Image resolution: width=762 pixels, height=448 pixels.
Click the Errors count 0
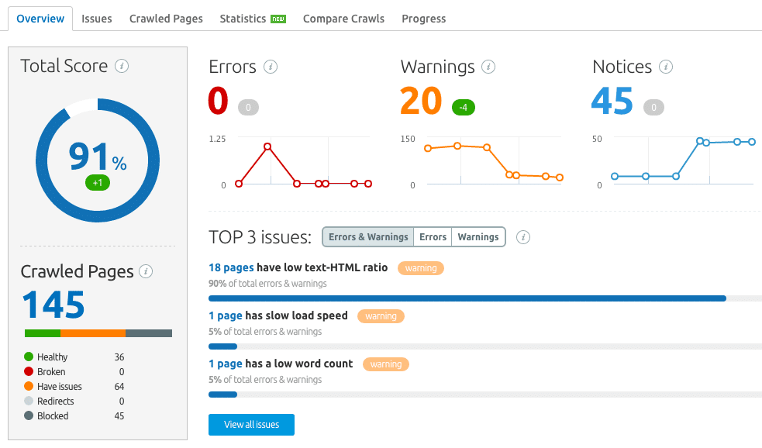coord(218,101)
